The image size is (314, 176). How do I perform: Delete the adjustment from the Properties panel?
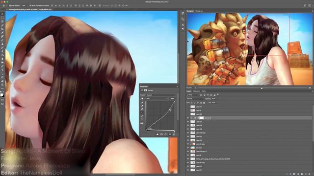tap(174, 134)
